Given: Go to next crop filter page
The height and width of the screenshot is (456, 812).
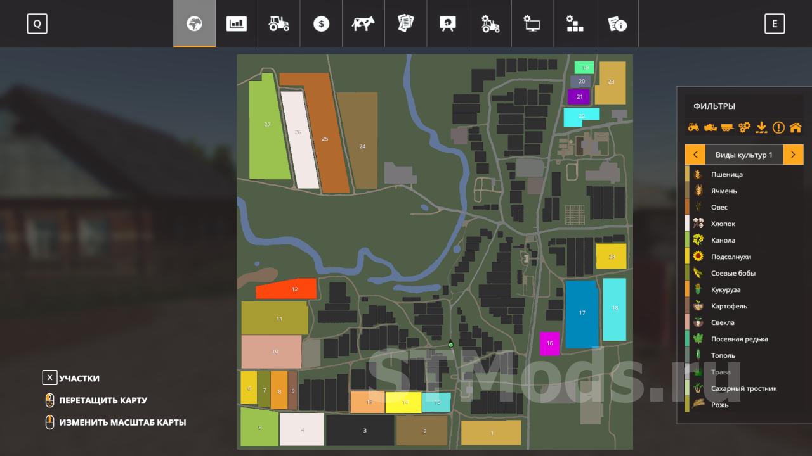Looking at the screenshot, I should (x=793, y=155).
